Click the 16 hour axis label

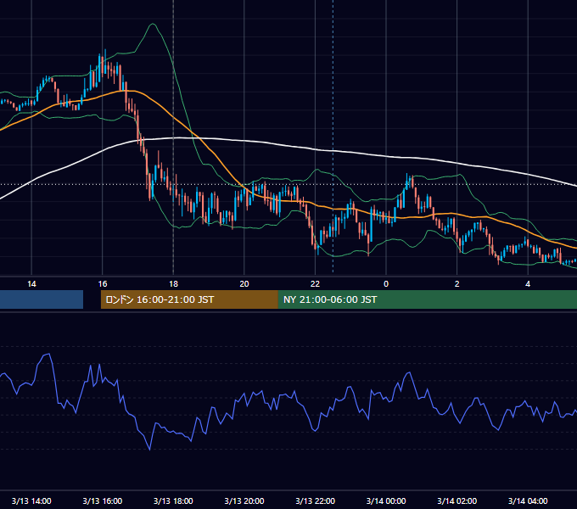pos(103,284)
